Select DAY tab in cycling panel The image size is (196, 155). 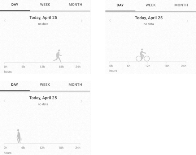(x=120, y=5)
